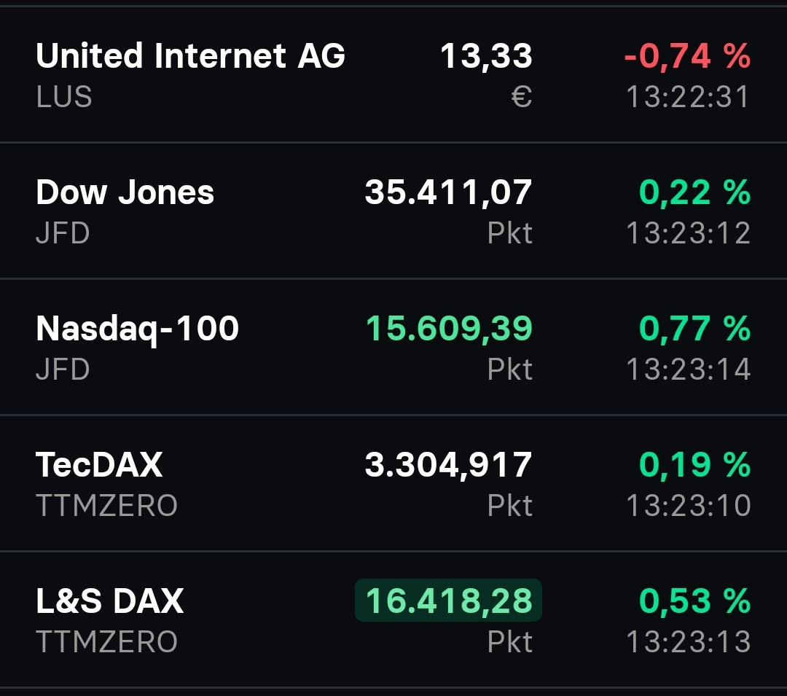Select the Dow Jones watchlist entry

coord(125,192)
